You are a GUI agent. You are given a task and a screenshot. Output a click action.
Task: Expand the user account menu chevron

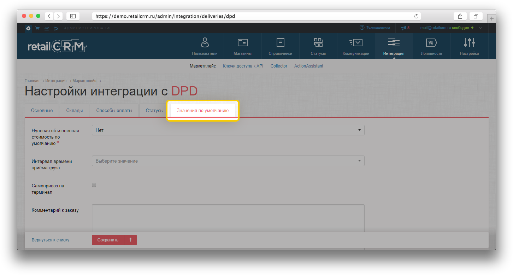point(480,28)
